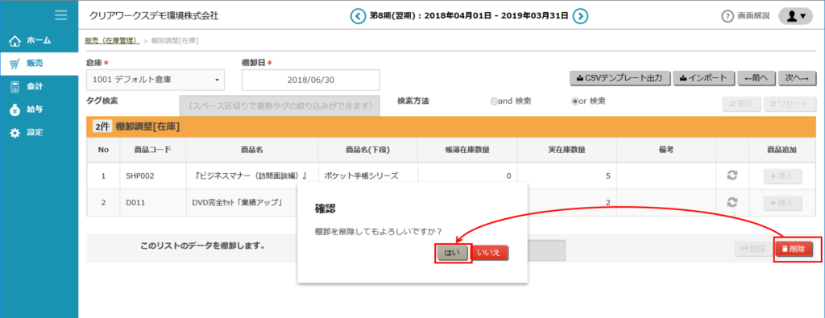Click SHP002 product code cell
This screenshot has height=318, width=825.
click(152, 177)
